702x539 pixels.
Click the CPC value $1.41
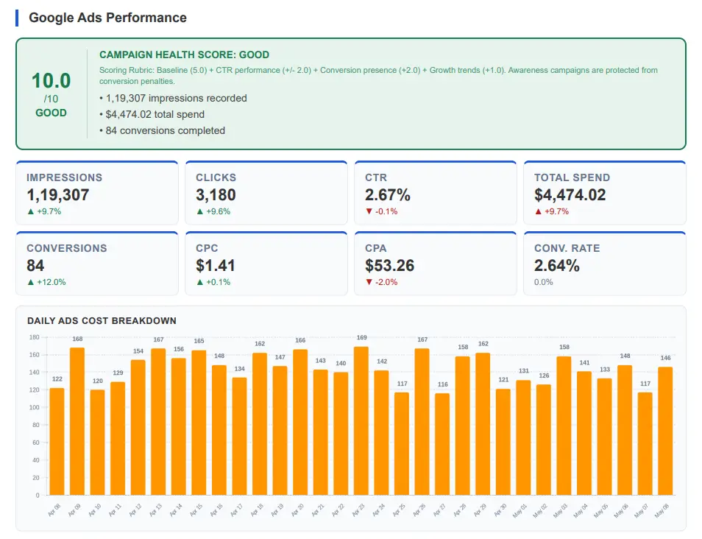[x=216, y=266]
